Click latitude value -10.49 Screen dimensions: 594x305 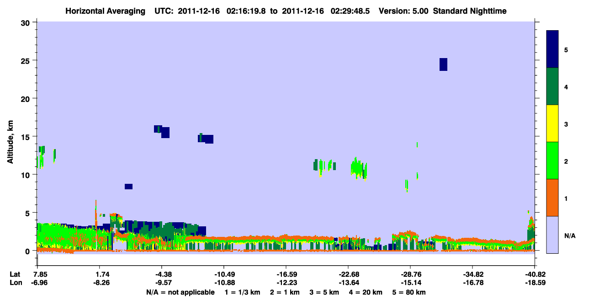223,274
